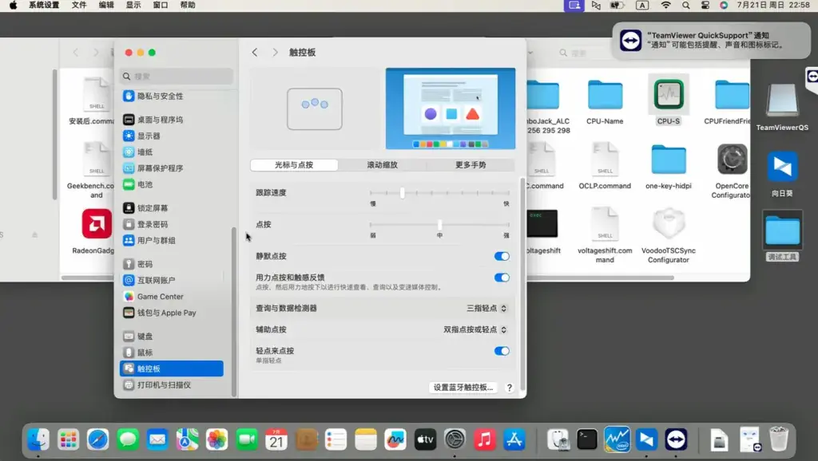This screenshot has height=461, width=818.
Task: Select voltageshift.command file in Finder
Action: 605,224
